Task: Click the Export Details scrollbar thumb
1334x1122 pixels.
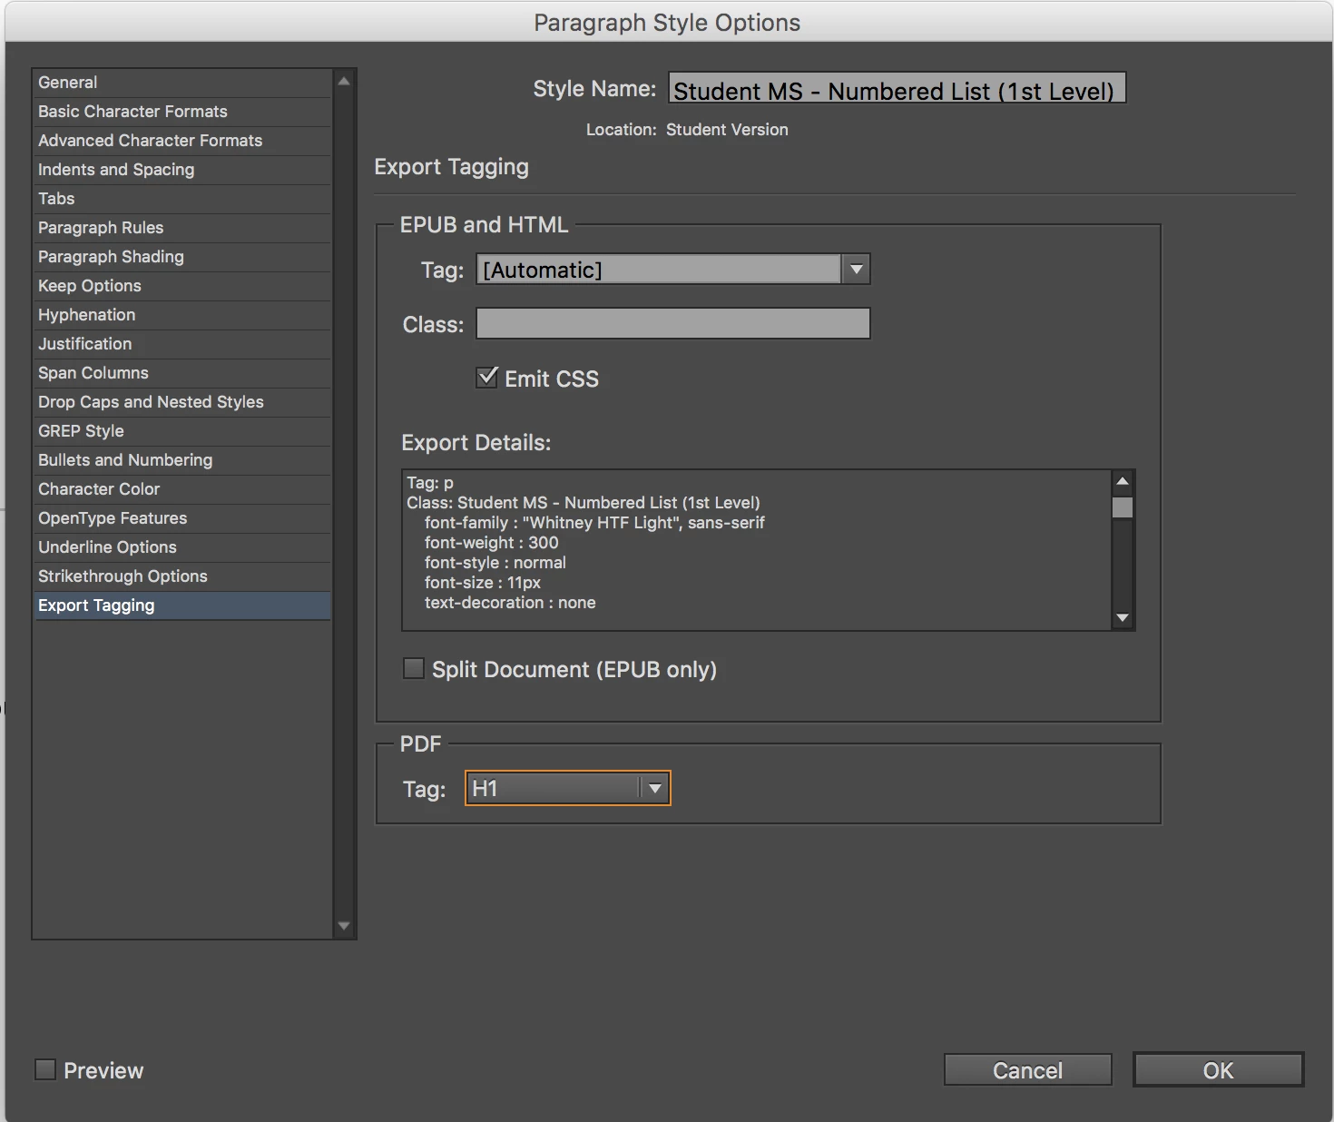Action: 1123,507
